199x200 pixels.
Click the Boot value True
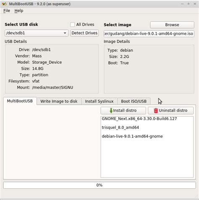[124, 63]
